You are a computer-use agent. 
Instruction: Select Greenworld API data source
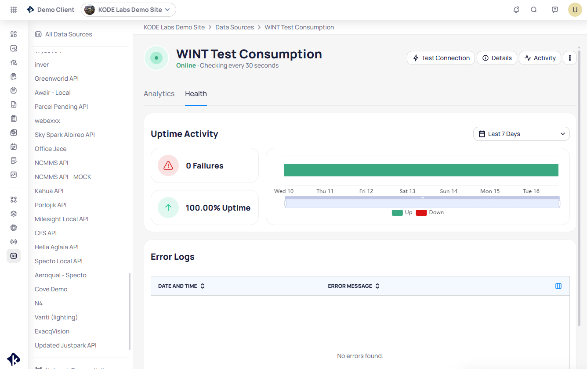pos(57,79)
